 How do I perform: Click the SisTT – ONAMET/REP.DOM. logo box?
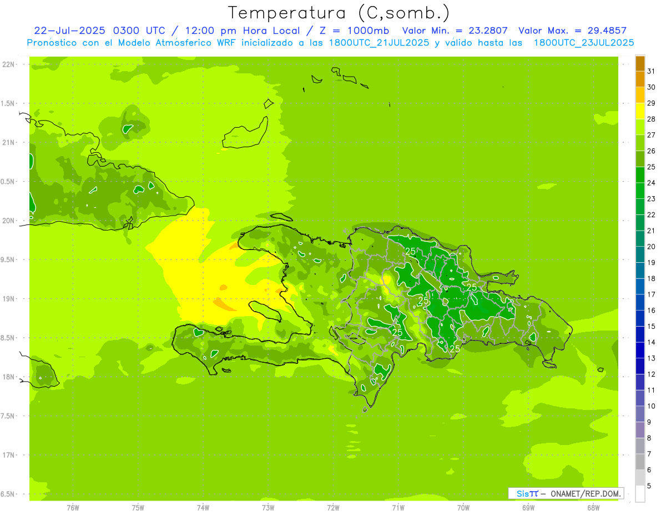tap(566, 493)
